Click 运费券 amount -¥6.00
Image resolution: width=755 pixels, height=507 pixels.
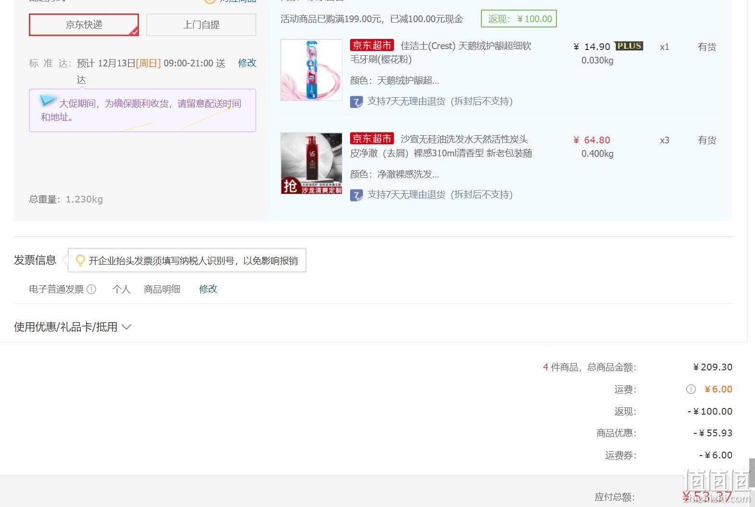pyautogui.click(x=716, y=455)
